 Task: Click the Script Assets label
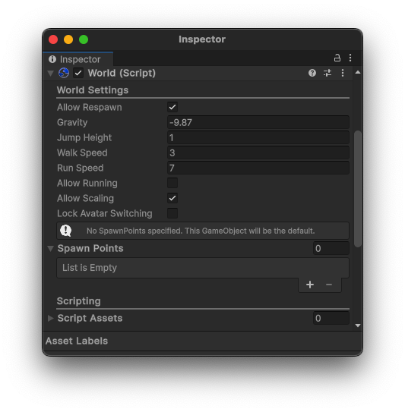click(90, 318)
